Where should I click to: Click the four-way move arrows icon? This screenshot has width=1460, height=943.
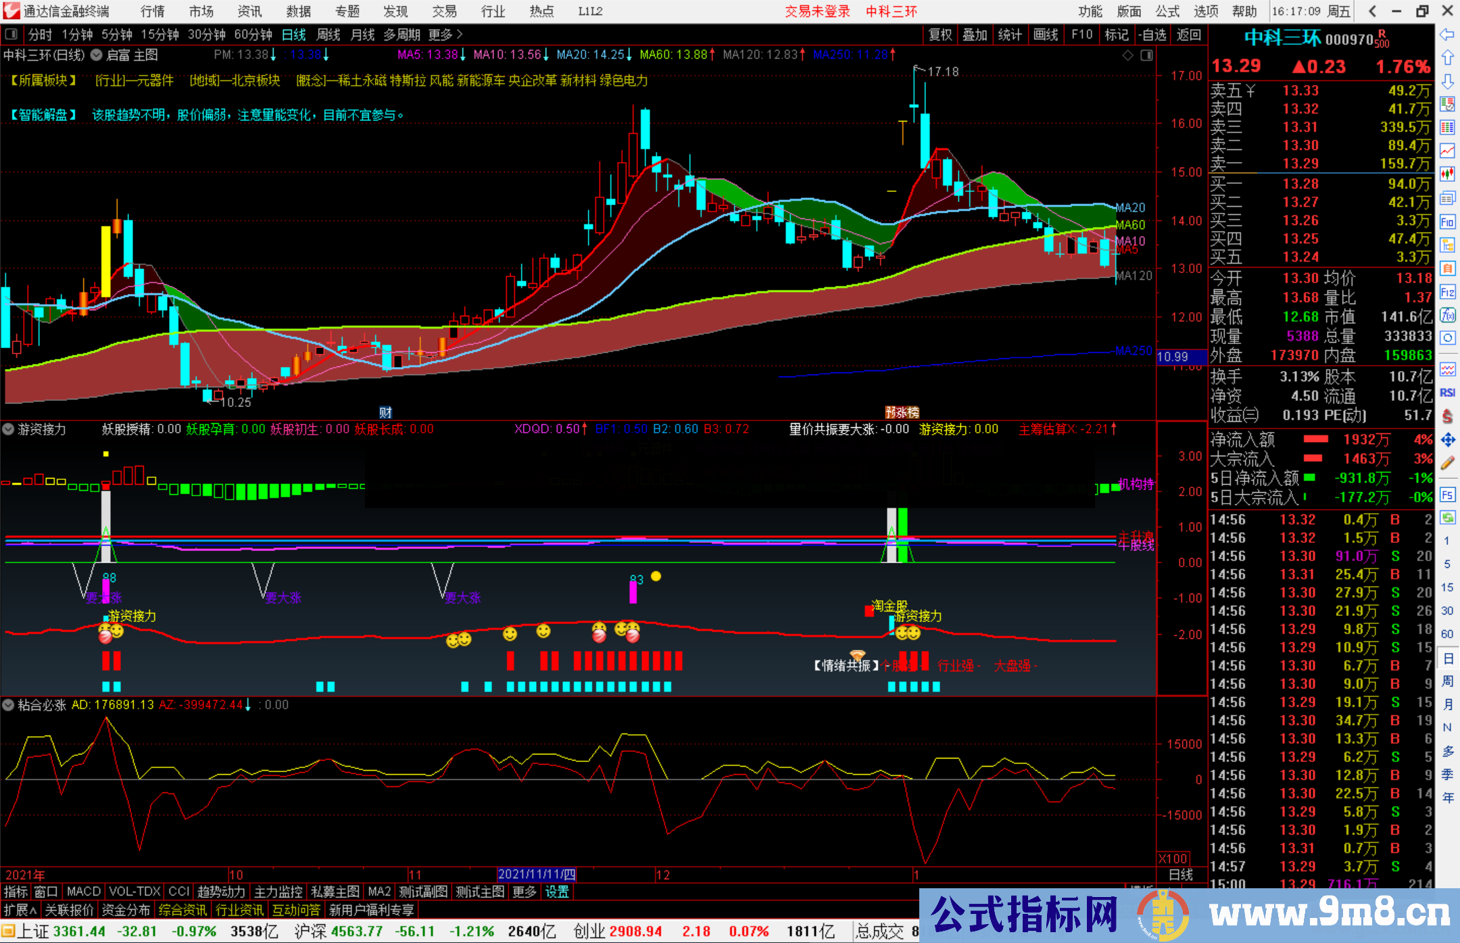1447,440
